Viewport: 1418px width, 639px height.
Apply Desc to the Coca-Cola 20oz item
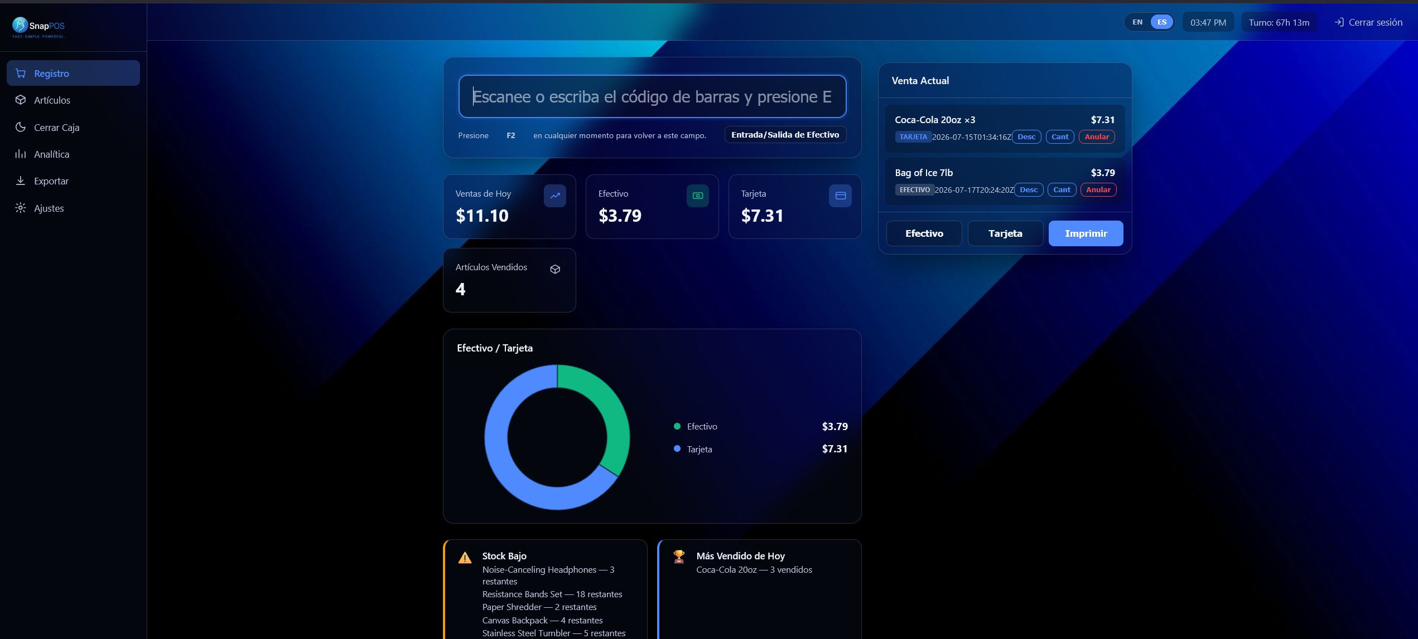(x=1026, y=136)
